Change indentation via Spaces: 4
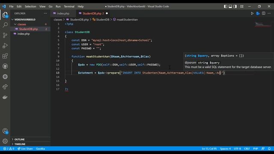274x154 pixels. click(225, 149)
